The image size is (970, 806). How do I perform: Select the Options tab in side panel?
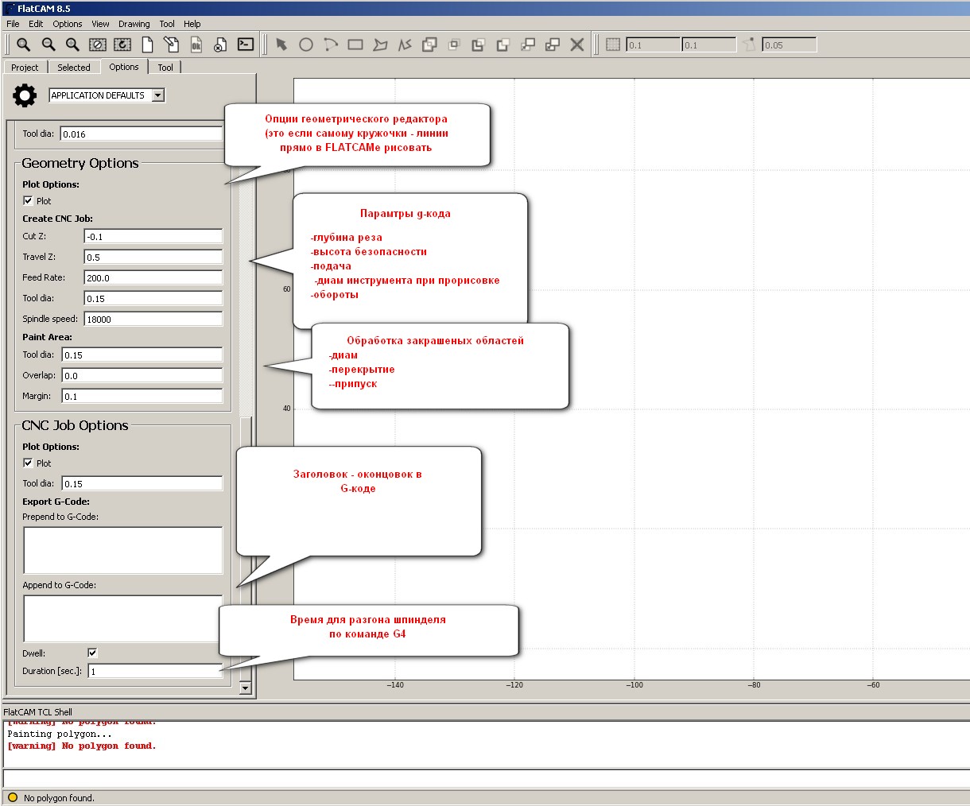124,67
